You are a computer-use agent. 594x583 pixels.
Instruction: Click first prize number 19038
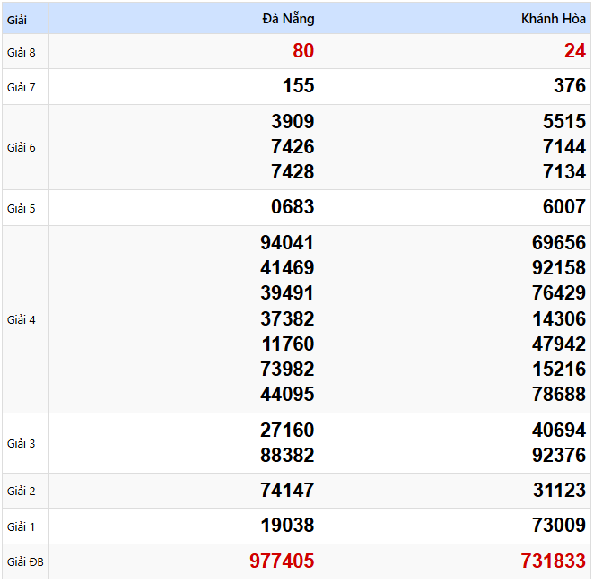click(x=287, y=526)
